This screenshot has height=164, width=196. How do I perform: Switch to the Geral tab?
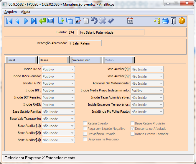click(21, 60)
